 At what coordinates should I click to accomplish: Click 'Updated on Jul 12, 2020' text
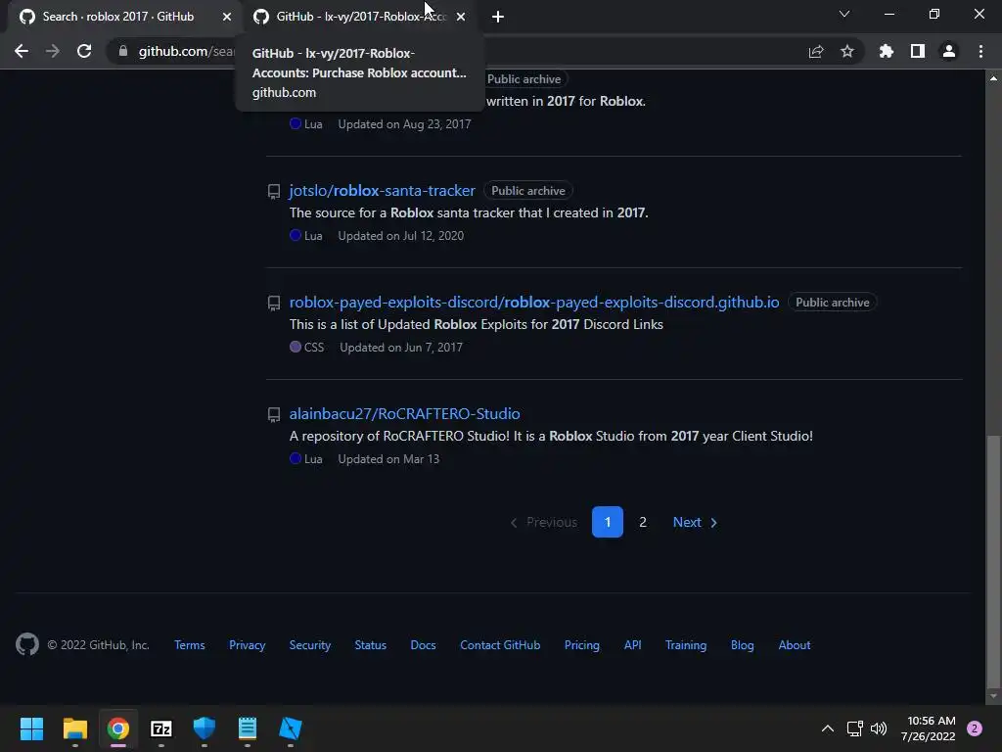point(400,235)
